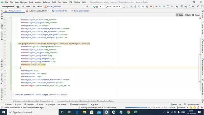Screen dimensions: 204x115
Task: Click the Make Project hammer icon
Action: [87, 6]
